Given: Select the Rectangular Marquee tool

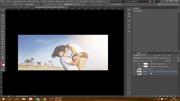Looking at the screenshot, I should point(3,13).
